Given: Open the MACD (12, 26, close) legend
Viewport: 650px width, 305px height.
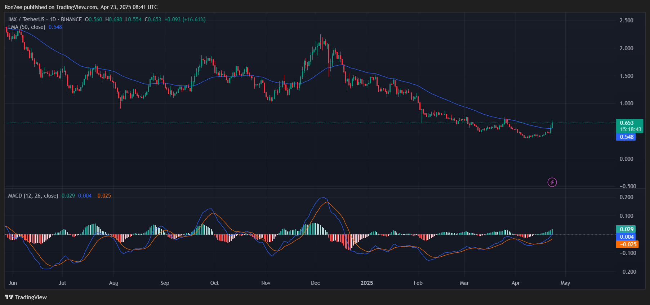Looking at the screenshot, I should coord(33,196).
